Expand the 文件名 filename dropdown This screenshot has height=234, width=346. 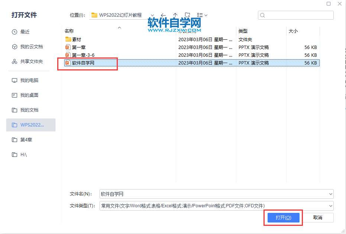tap(330, 194)
